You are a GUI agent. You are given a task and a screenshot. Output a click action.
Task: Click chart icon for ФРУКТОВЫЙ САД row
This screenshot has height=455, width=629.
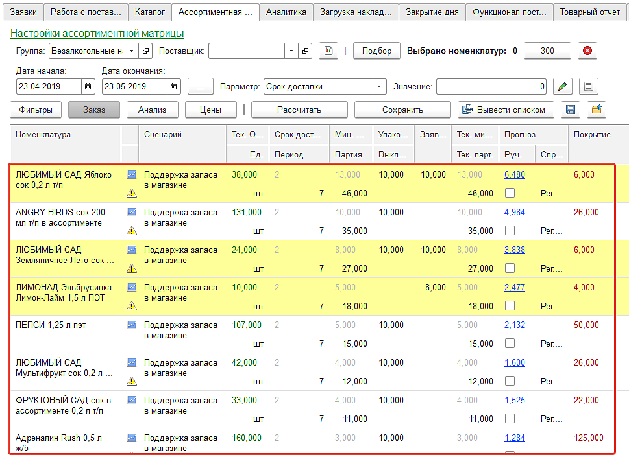click(132, 400)
